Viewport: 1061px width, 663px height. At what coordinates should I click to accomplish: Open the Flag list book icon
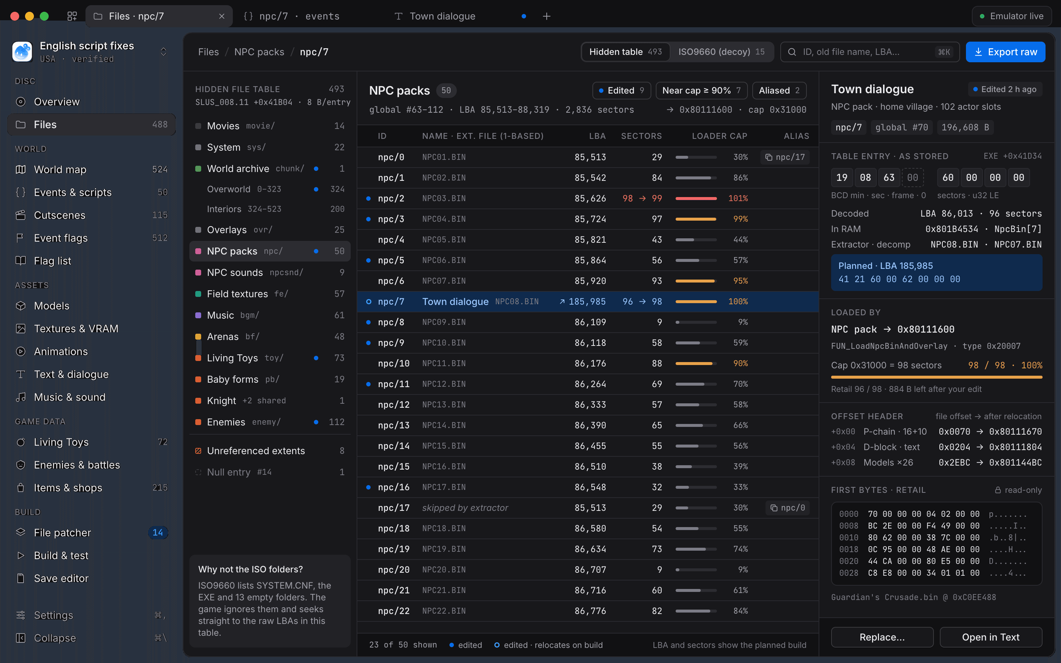(21, 260)
